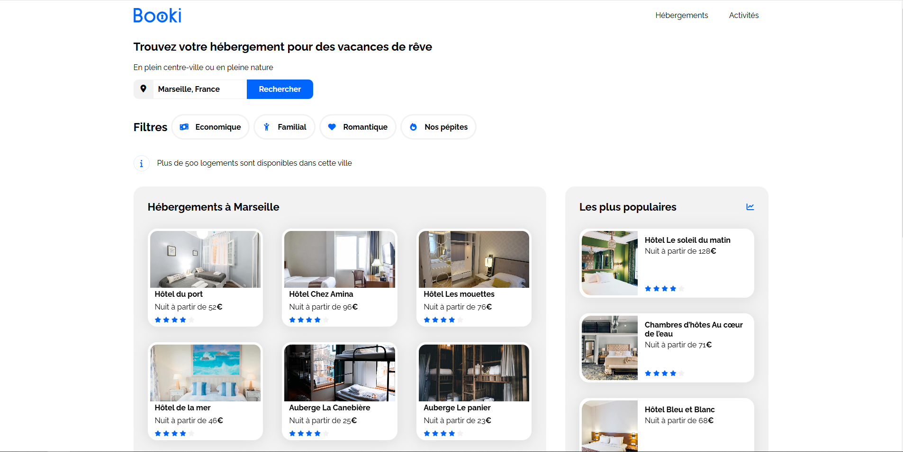Click the heart icon on Romantique filter
This screenshot has height=452, width=903.
point(332,127)
